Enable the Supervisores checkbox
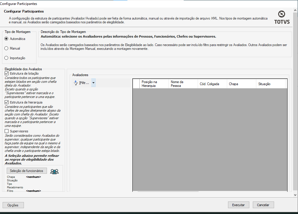The height and width of the screenshot is (214, 298). (x=7, y=131)
